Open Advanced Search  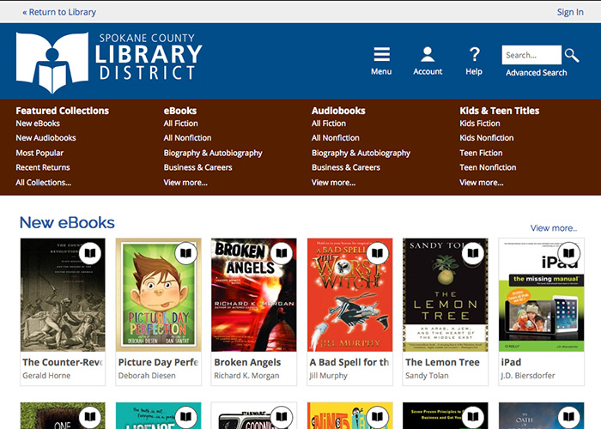(537, 73)
